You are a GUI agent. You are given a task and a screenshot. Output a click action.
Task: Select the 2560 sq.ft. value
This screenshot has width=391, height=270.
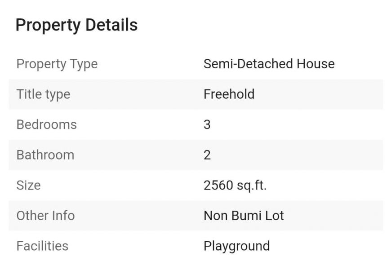tap(235, 185)
